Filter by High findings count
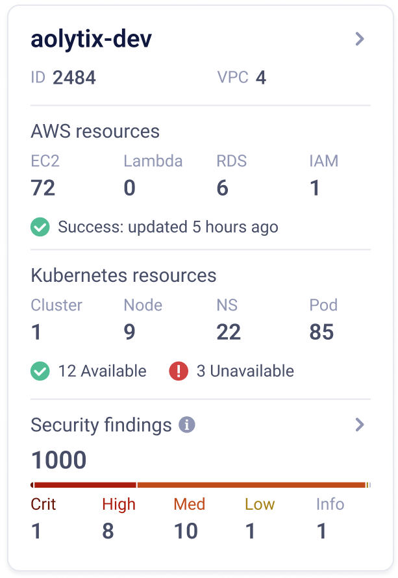The image size is (398, 578). [x=108, y=531]
